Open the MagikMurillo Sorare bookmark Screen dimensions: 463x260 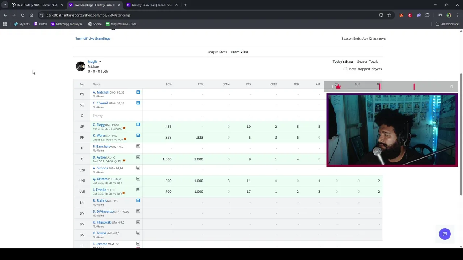(x=122, y=24)
